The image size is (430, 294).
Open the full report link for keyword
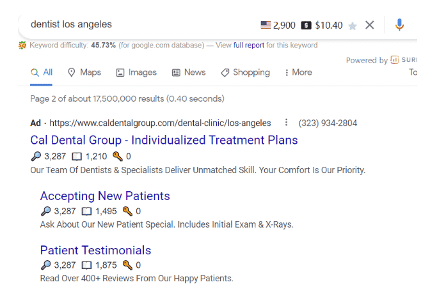pyautogui.click(x=249, y=45)
